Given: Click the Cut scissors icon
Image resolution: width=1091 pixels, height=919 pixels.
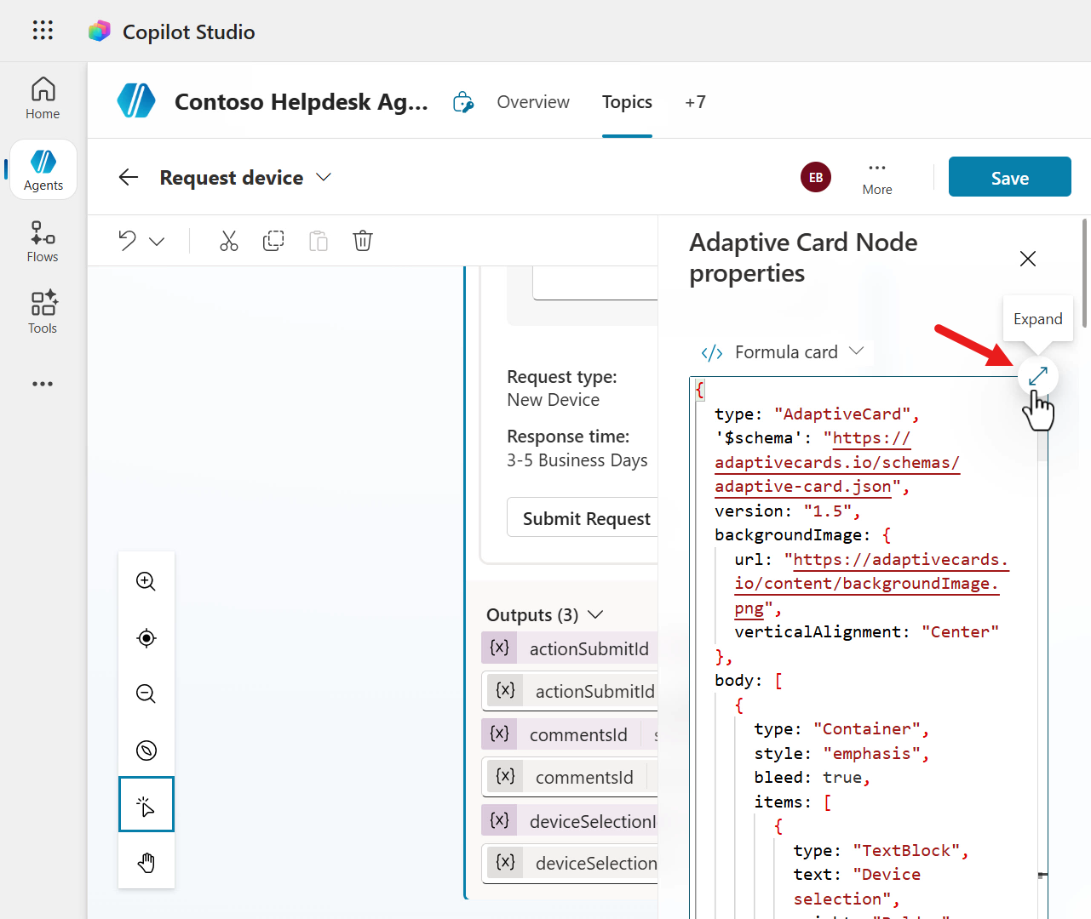Looking at the screenshot, I should click(228, 241).
